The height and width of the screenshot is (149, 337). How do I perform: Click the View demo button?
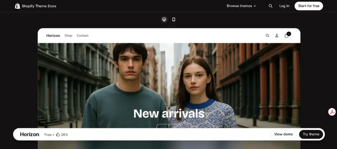[283, 134]
